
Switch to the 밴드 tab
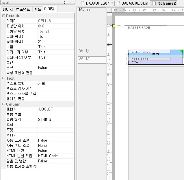38,9
